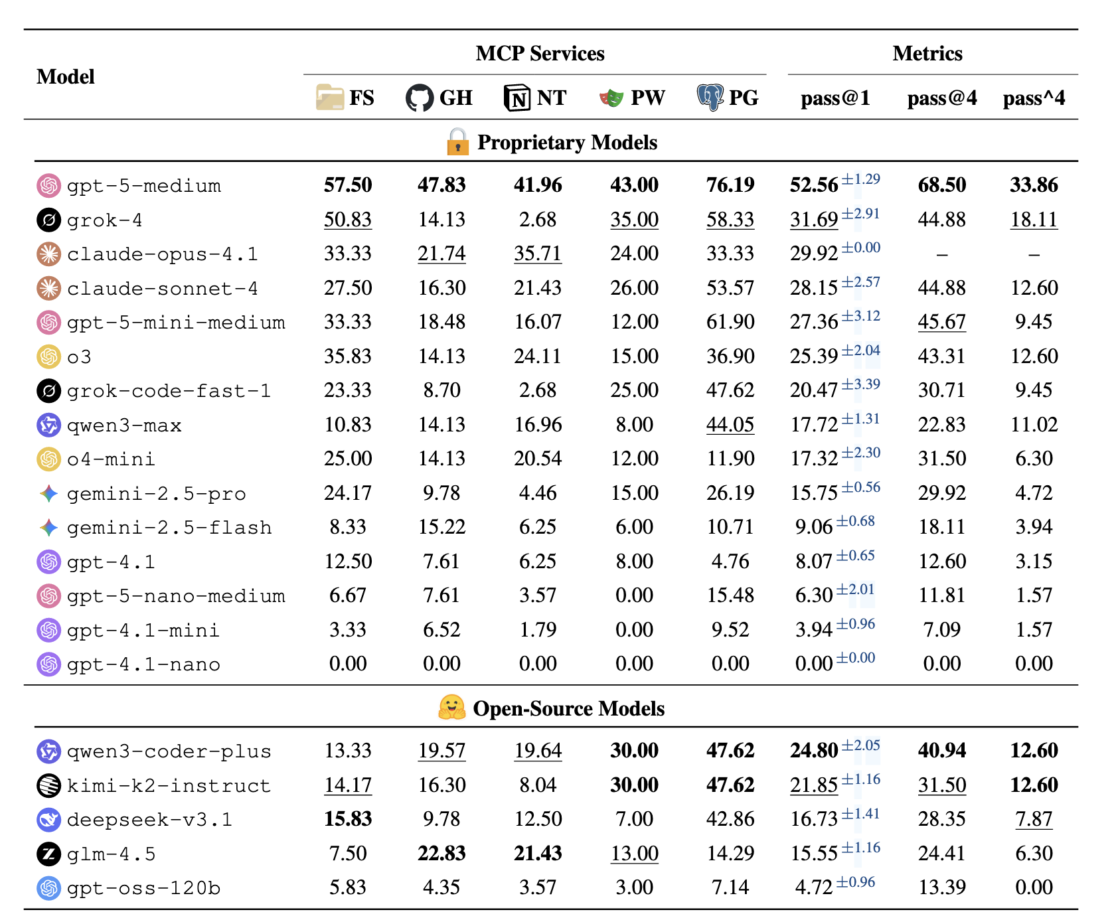
Task: Click the hugging face emoji beside Open-Source Models
Action: [x=451, y=708]
